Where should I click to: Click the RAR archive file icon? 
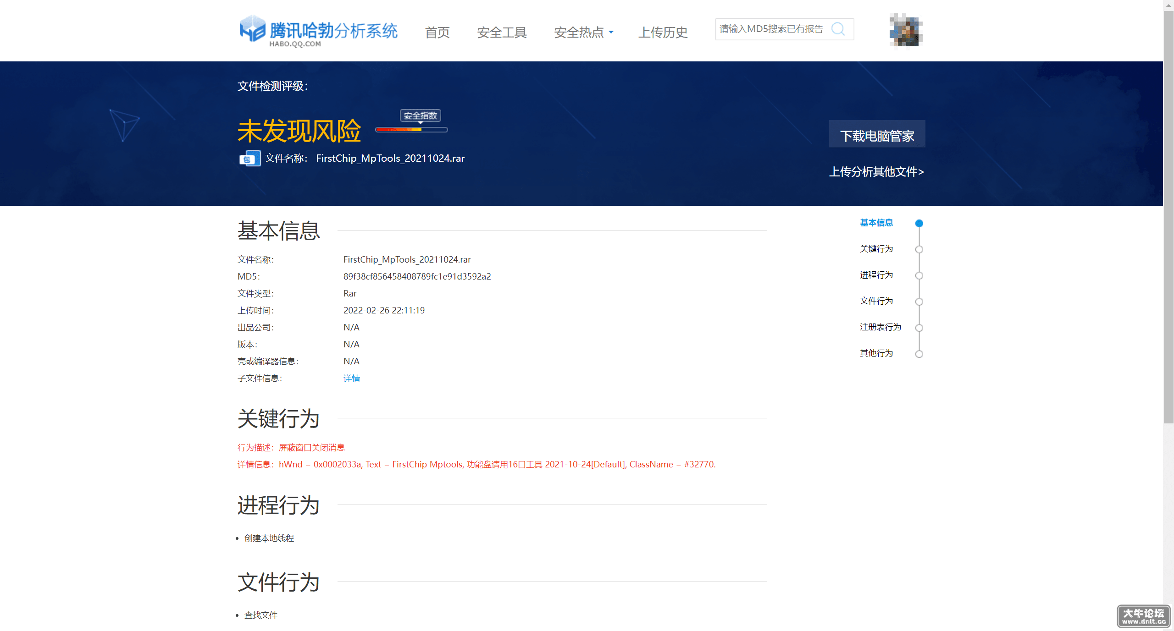pos(250,159)
